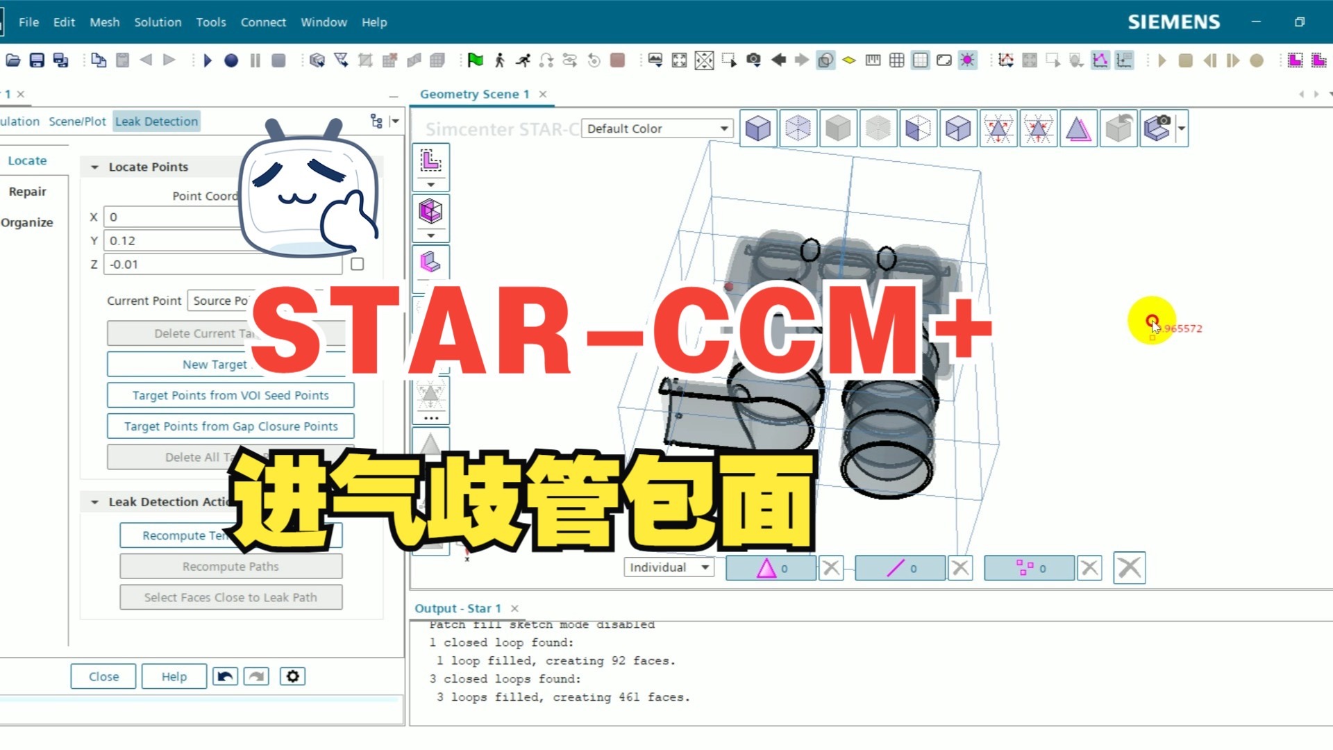Toggle the piano-keys ruler button

pyautogui.click(x=873, y=60)
